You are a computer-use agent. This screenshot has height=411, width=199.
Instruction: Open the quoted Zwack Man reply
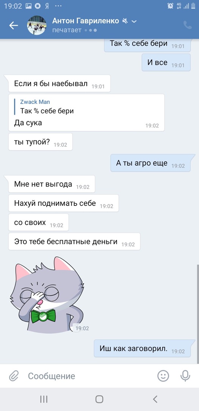(x=47, y=107)
